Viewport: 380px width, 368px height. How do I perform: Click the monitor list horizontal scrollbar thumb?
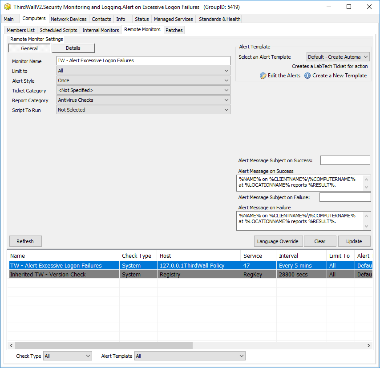(x=104, y=345)
